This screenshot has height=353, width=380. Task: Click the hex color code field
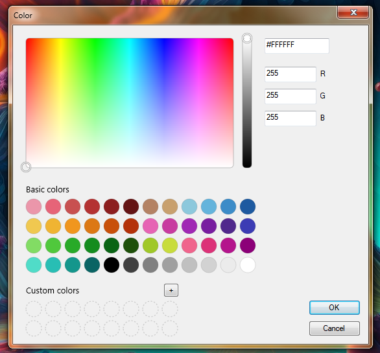(x=296, y=45)
